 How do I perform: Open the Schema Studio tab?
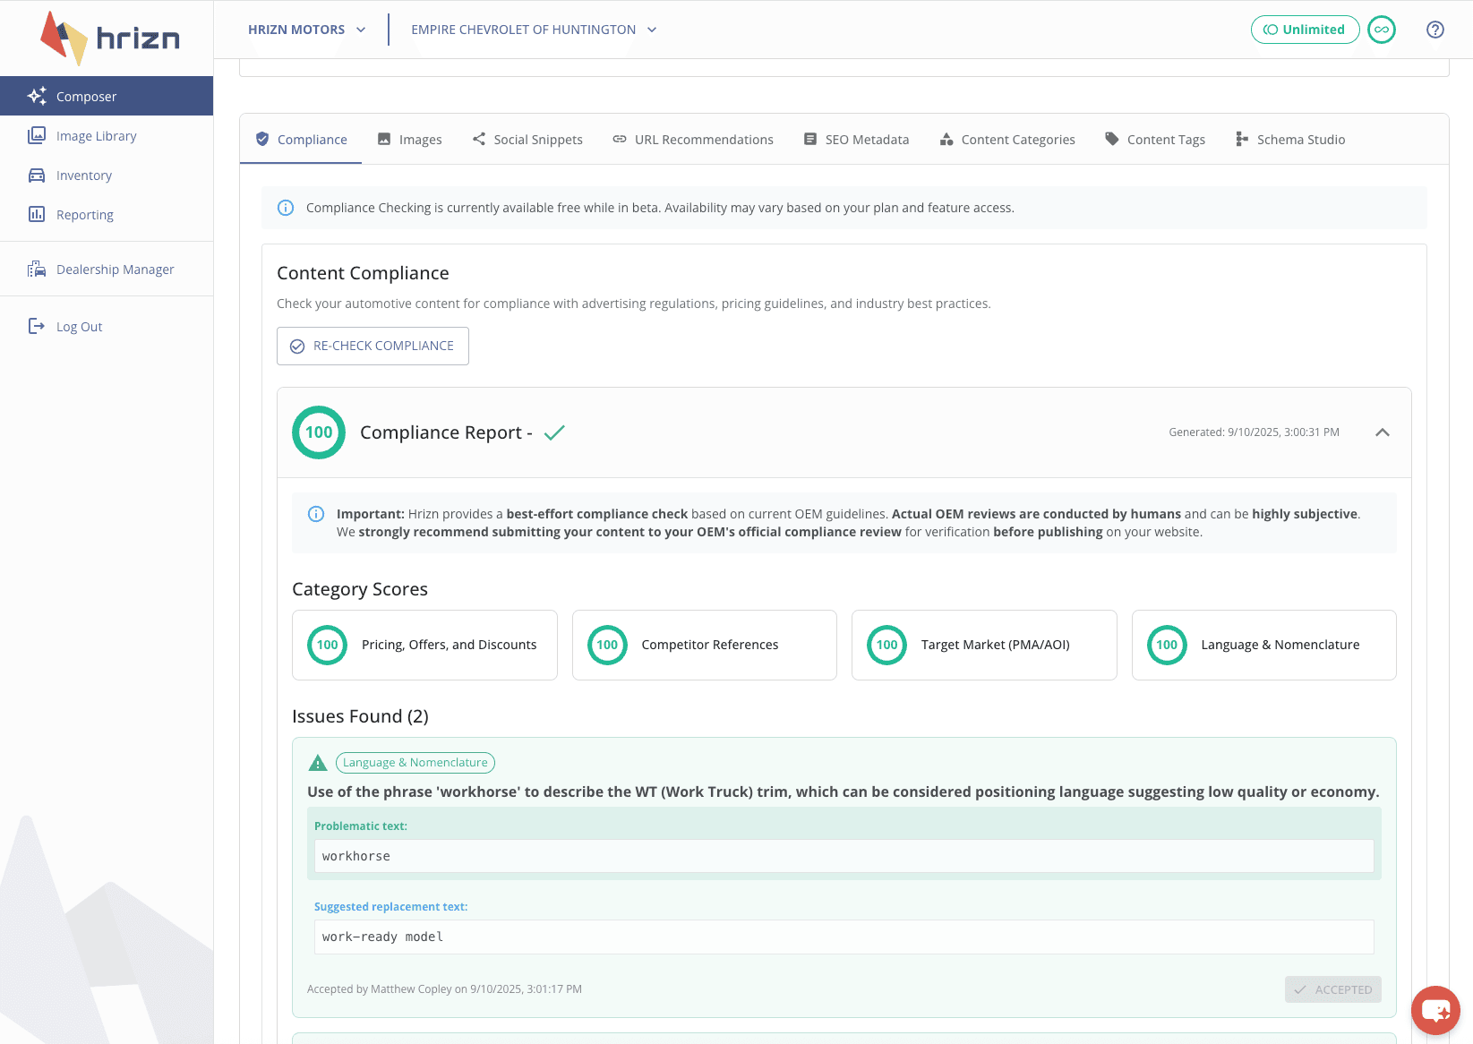[x=1290, y=140]
